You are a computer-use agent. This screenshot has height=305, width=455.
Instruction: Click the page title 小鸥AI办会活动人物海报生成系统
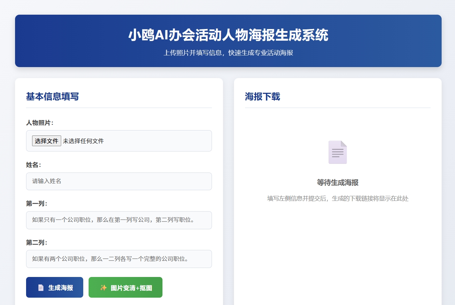(228, 35)
